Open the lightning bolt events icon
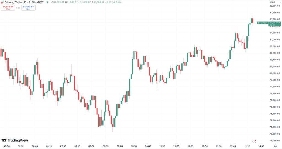 [254, 141]
